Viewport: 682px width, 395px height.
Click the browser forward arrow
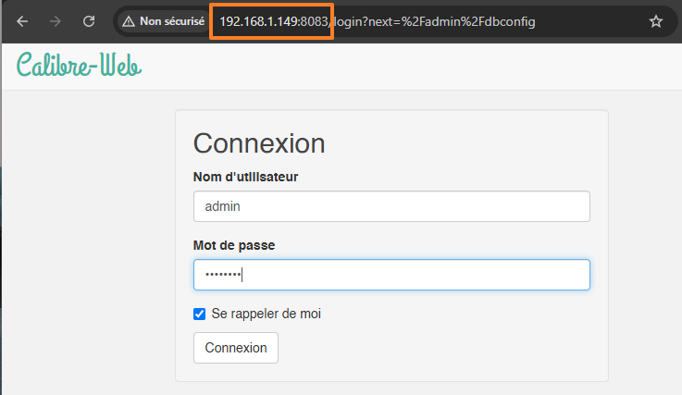[x=56, y=20]
